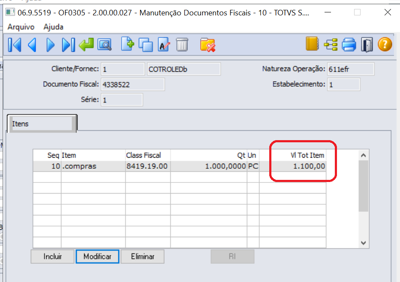
Task: Click the grid vertical scrollbar thumb
Action: pos(363,186)
